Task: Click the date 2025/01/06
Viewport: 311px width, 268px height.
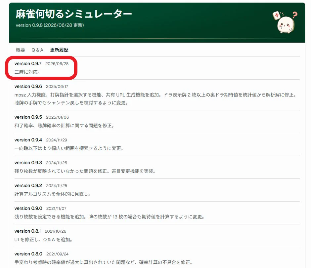Action: (x=58, y=117)
